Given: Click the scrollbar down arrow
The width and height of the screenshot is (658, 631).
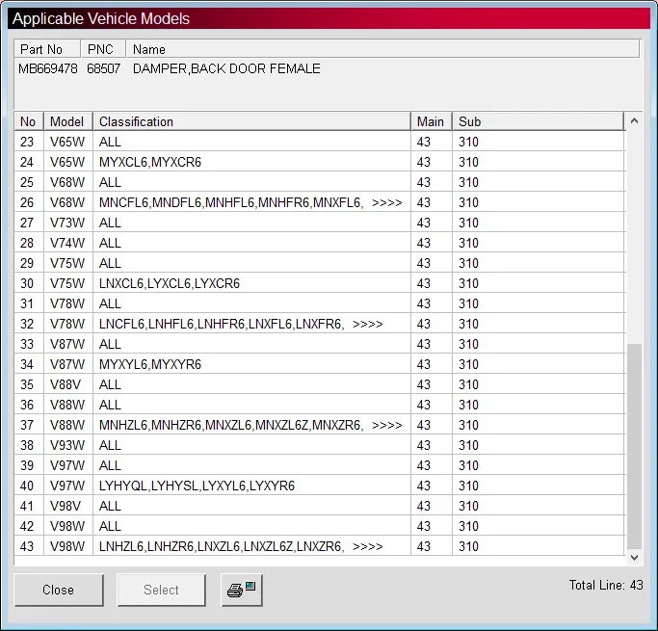Looking at the screenshot, I should point(634,558).
